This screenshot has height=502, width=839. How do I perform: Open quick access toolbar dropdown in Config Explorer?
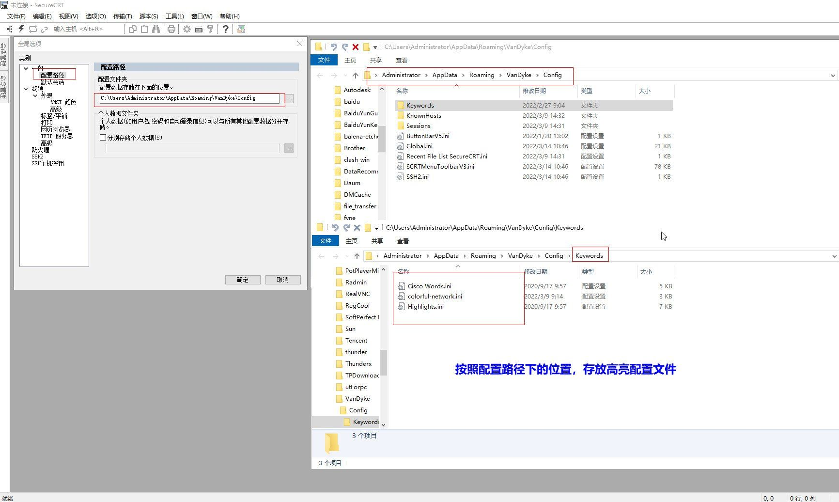(x=375, y=47)
